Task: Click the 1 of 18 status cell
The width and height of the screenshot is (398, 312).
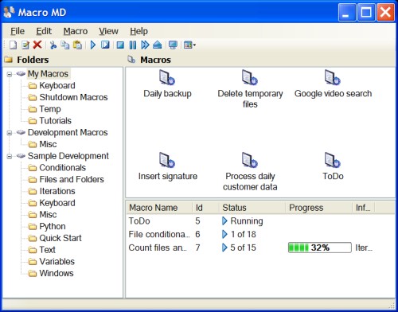Action: click(x=239, y=234)
